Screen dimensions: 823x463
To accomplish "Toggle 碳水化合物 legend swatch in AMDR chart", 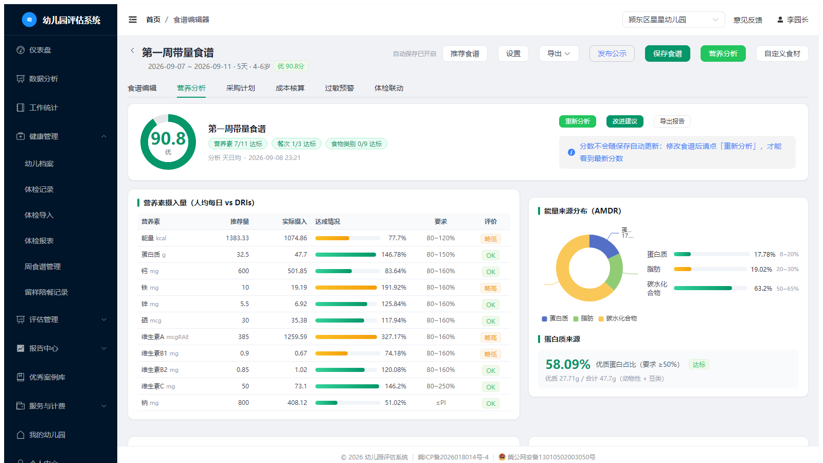I will click(x=601, y=318).
